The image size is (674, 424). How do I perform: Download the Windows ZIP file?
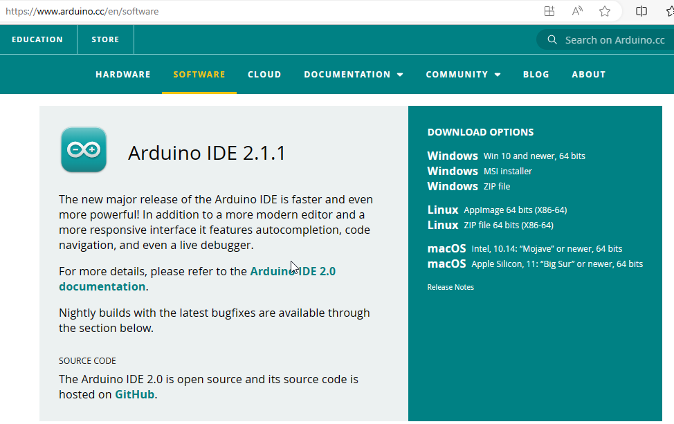pos(468,186)
